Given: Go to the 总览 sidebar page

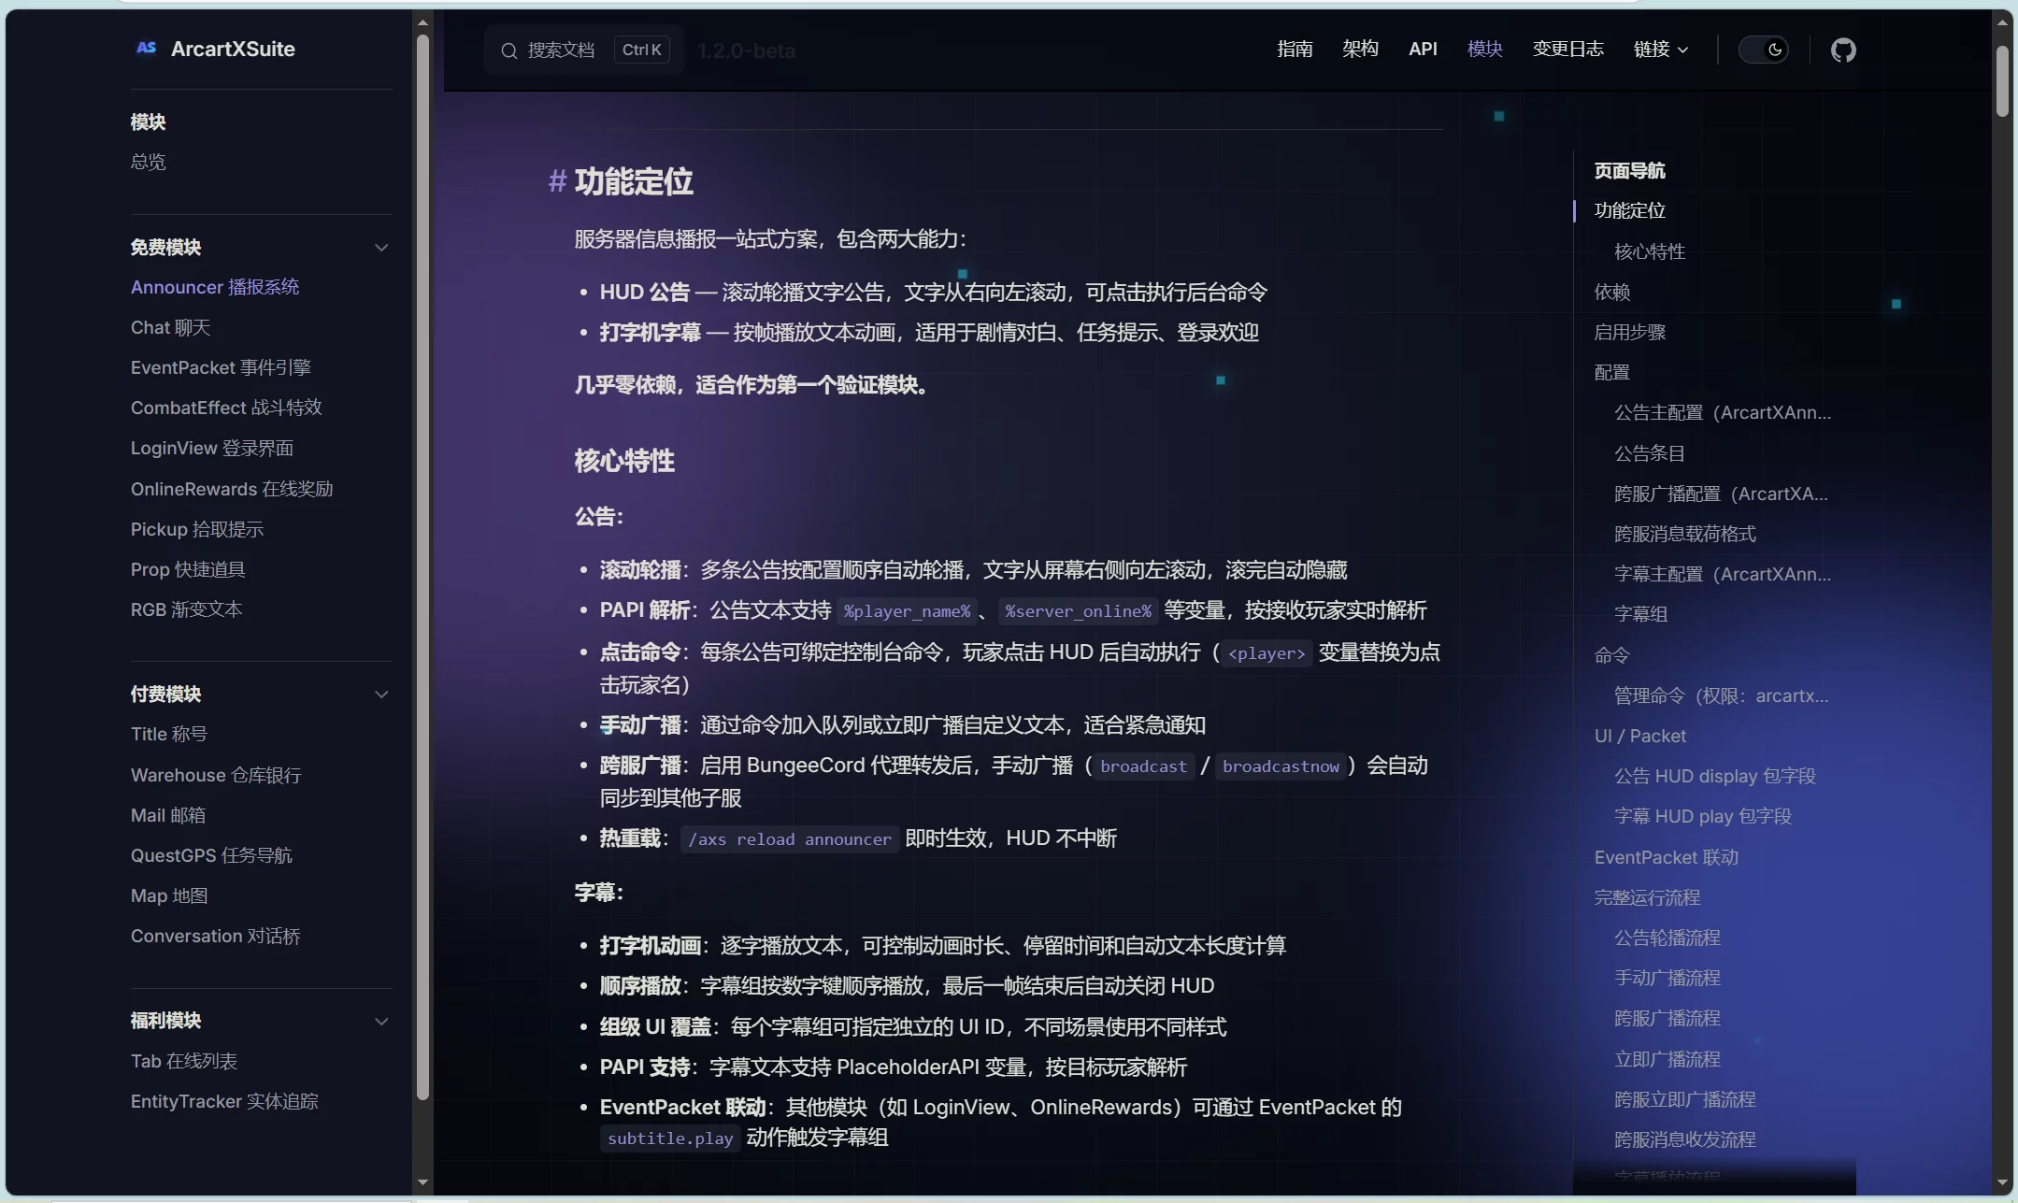Looking at the screenshot, I should [149, 162].
